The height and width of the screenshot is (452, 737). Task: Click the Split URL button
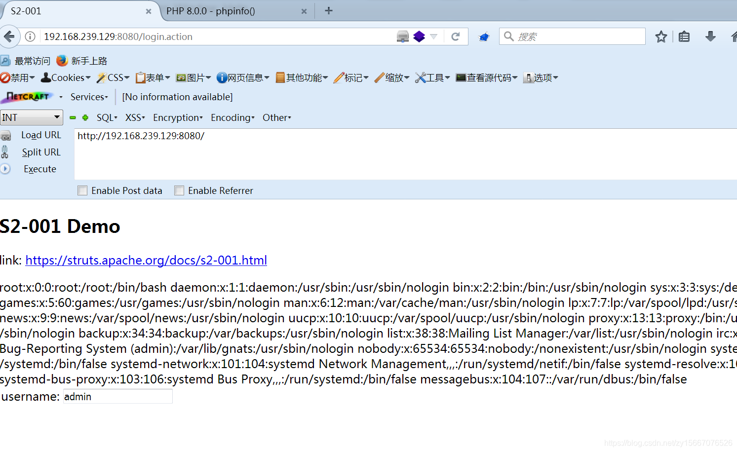[x=41, y=152]
